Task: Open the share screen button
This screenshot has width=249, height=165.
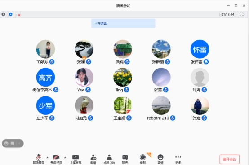Action: click(x=76, y=160)
